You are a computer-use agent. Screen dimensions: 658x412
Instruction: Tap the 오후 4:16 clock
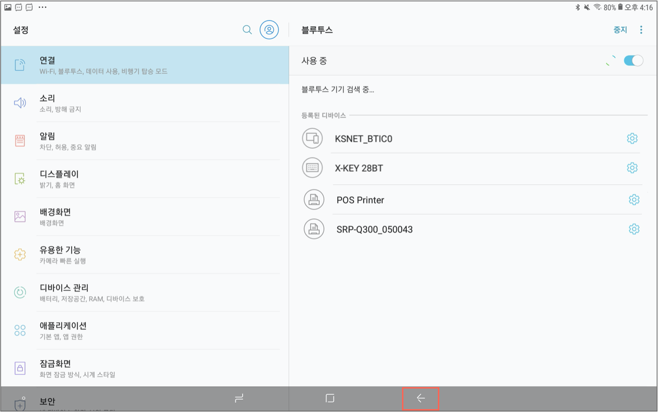(639, 8)
